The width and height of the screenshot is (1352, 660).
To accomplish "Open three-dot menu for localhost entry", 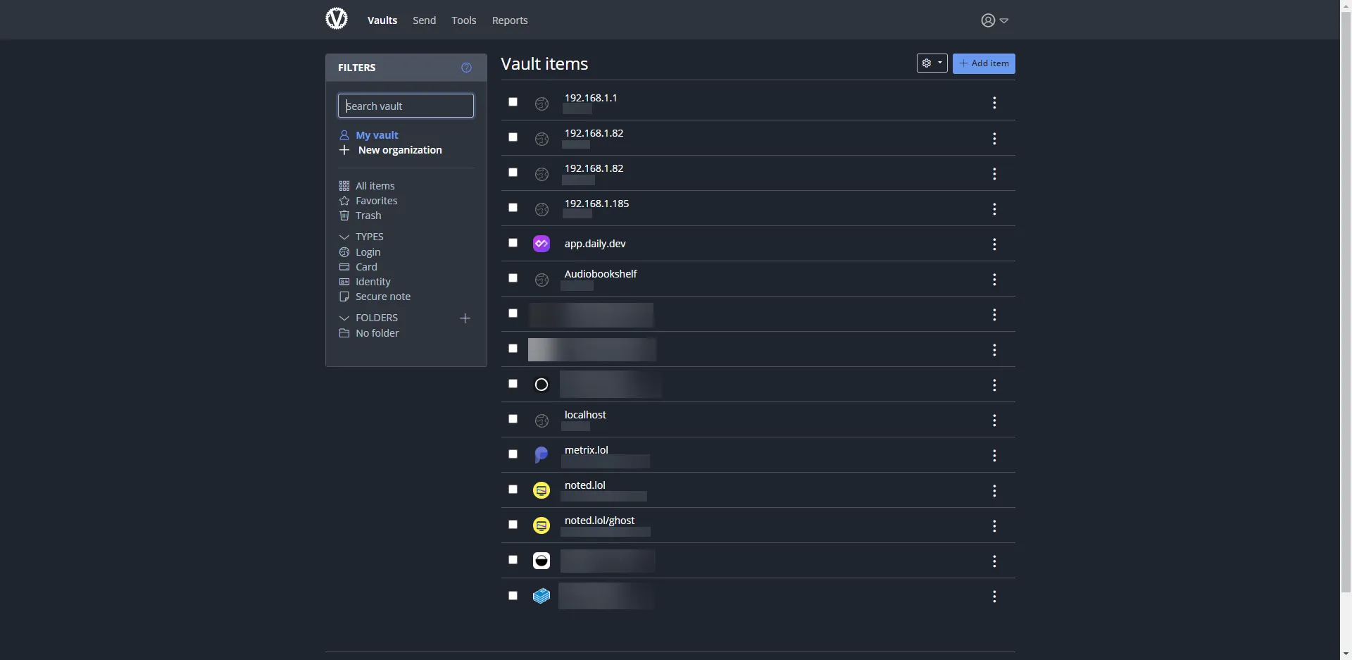I will tap(994, 421).
